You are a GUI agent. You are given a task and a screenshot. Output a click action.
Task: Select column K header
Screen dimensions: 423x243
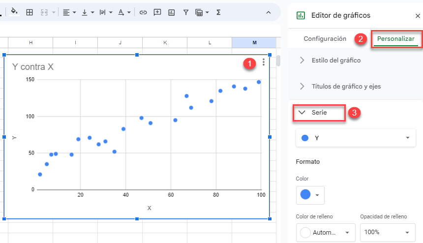pyautogui.click(x=165, y=43)
